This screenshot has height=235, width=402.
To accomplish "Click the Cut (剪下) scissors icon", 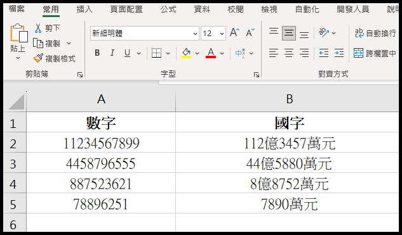I will coord(38,28).
